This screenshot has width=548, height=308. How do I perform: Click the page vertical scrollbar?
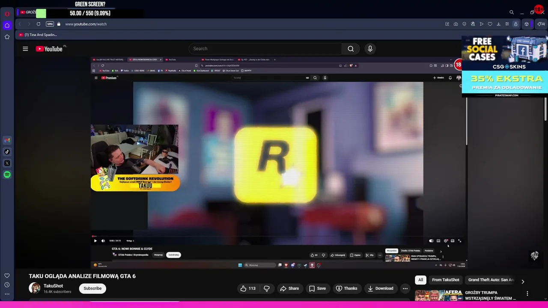[x=546, y=109]
